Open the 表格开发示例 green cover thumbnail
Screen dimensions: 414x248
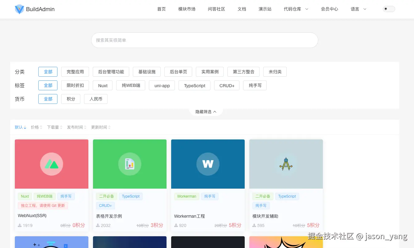pyautogui.click(x=130, y=164)
